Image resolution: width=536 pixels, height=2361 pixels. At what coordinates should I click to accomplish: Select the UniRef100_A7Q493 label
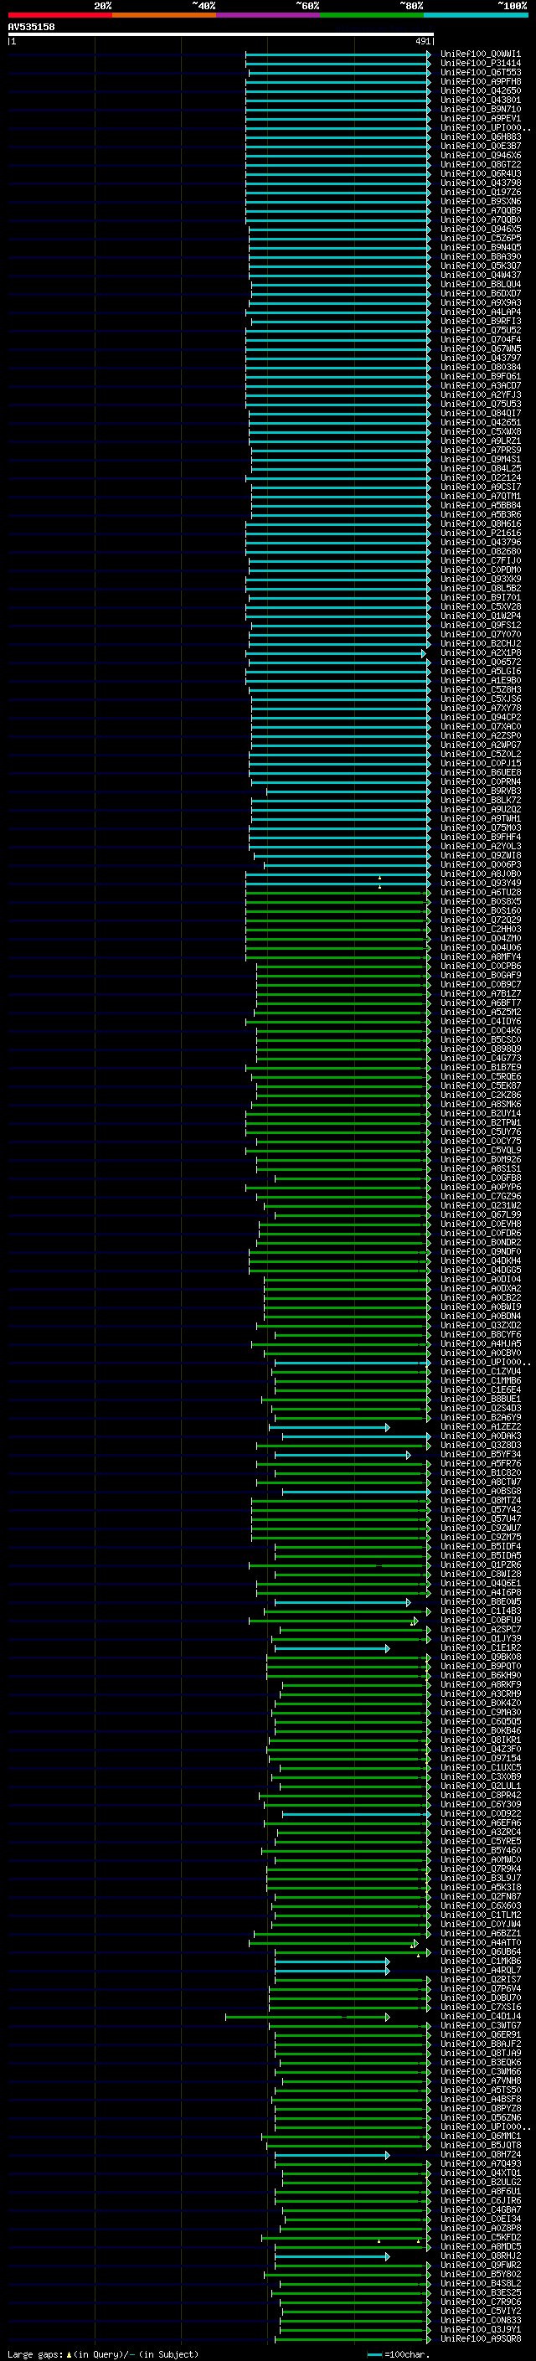tap(480, 2163)
